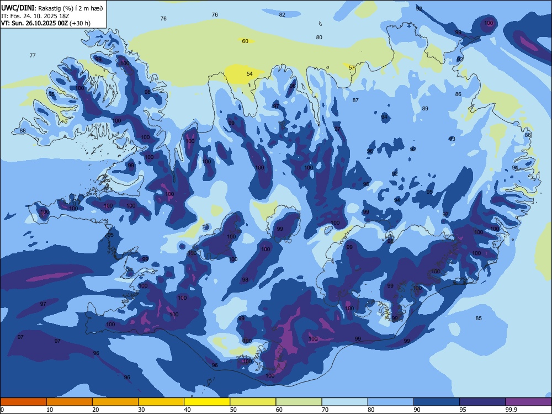Click the light blue 80–90 legend swatch
Viewport: 552px width, 414px height.
[x=391, y=402]
